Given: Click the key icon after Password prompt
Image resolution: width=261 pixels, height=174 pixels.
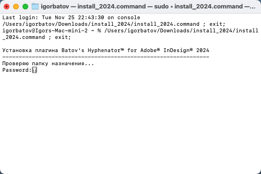Looking at the screenshot, I should (x=34, y=70).
